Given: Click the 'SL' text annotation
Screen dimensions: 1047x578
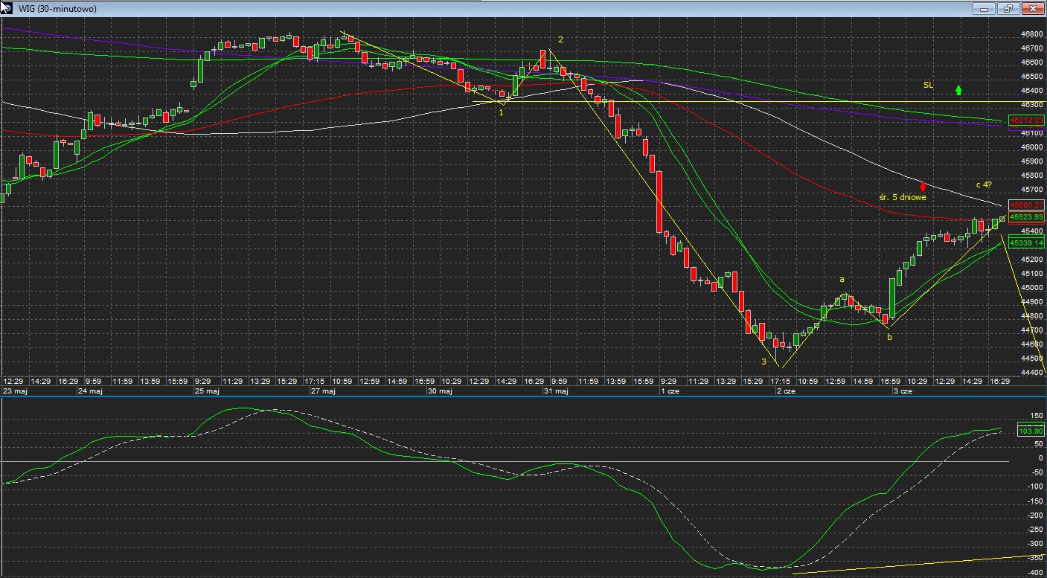Looking at the screenshot, I should 928,86.
